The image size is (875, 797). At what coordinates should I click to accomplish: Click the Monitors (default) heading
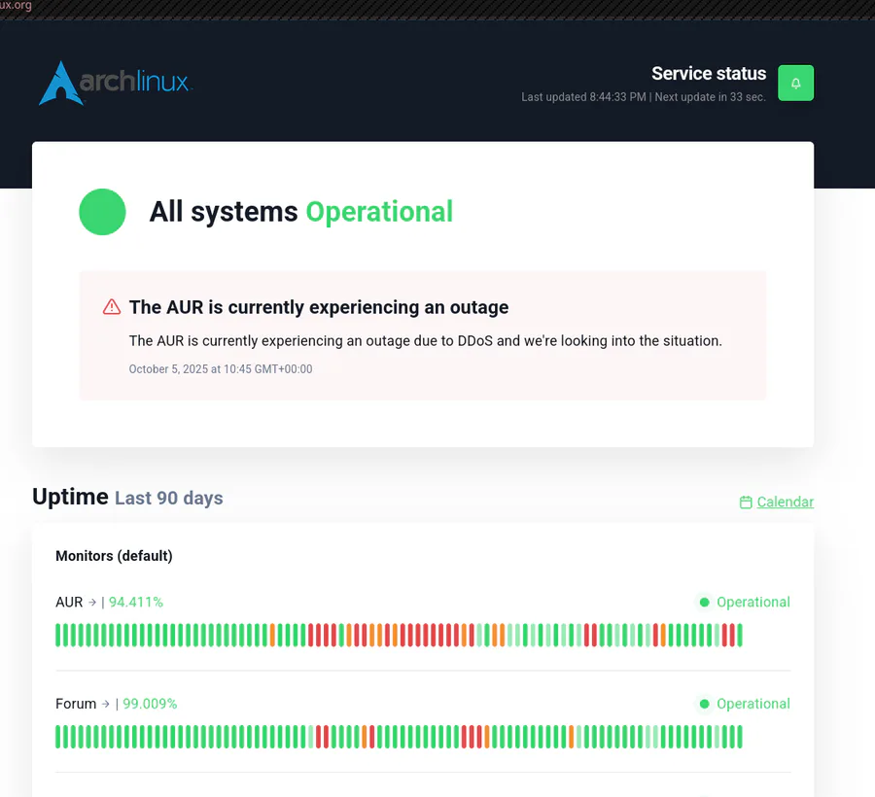[x=114, y=556]
